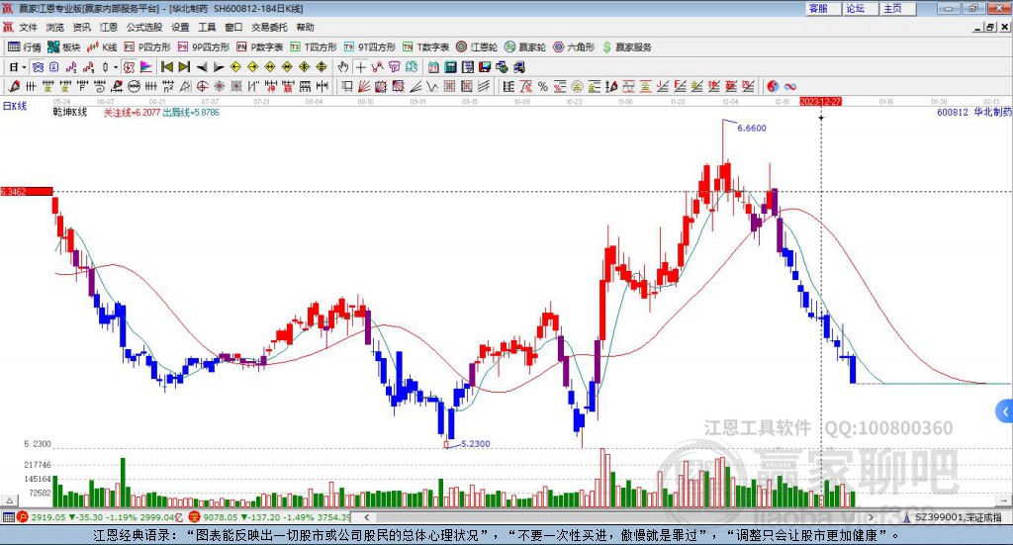Viewport: 1013px width, 545px height.
Task: Click the floppy disk save icon
Action: point(485,66)
